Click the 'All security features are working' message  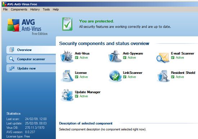pos(125,27)
